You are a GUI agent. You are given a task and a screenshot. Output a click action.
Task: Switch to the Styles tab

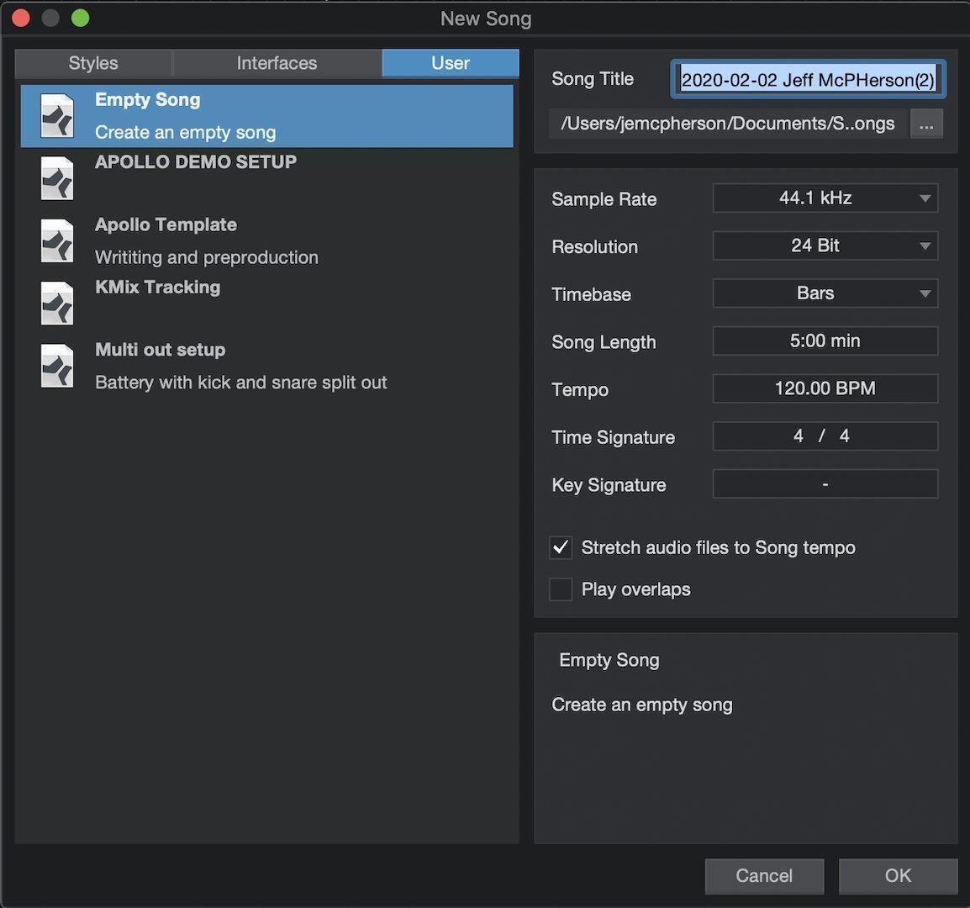pos(92,62)
